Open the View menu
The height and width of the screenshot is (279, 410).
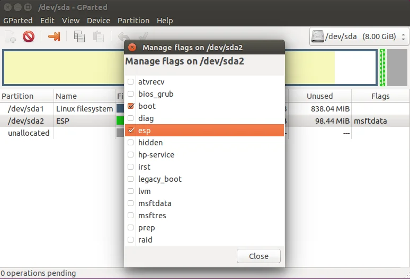pyautogui.click(x=70, y=21)
